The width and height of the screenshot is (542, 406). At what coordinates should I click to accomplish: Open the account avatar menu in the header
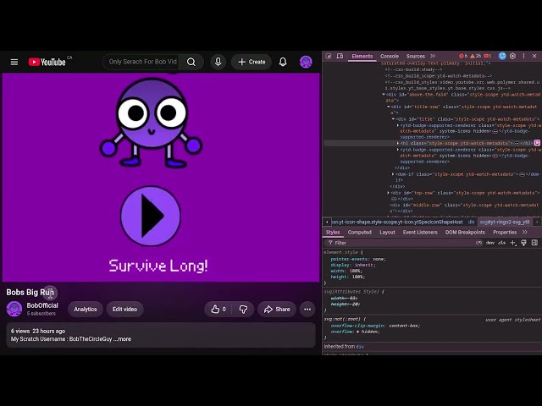(x=306, y=62)
